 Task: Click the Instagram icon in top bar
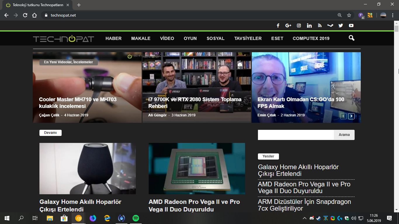coord(299,26)
